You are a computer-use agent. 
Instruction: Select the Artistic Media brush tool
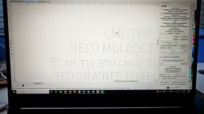tap(10, 18)
